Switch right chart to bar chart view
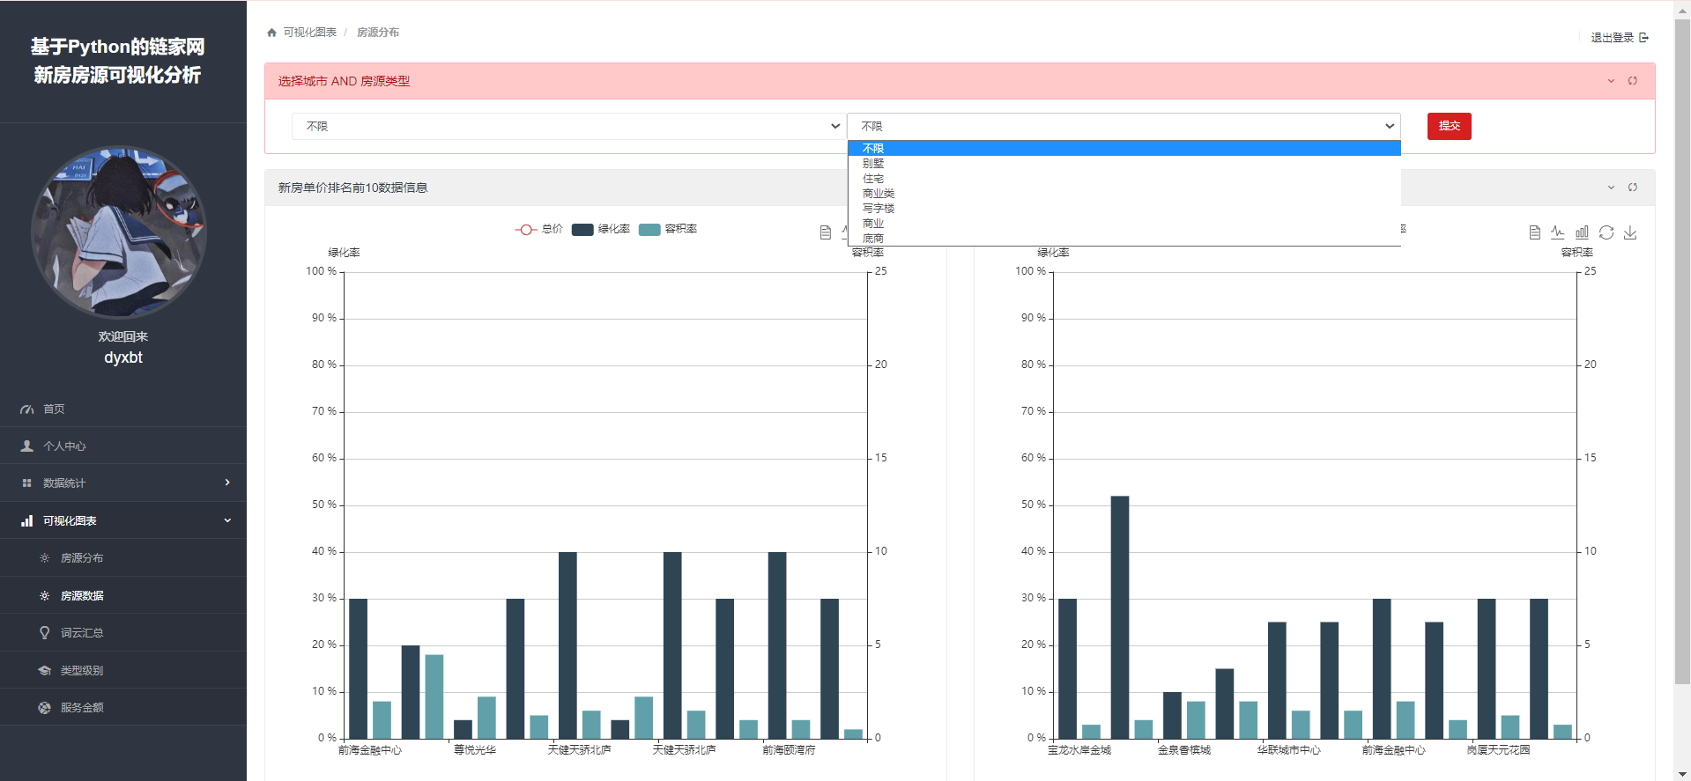The image size is (1691, 781). click(1582, 232)
